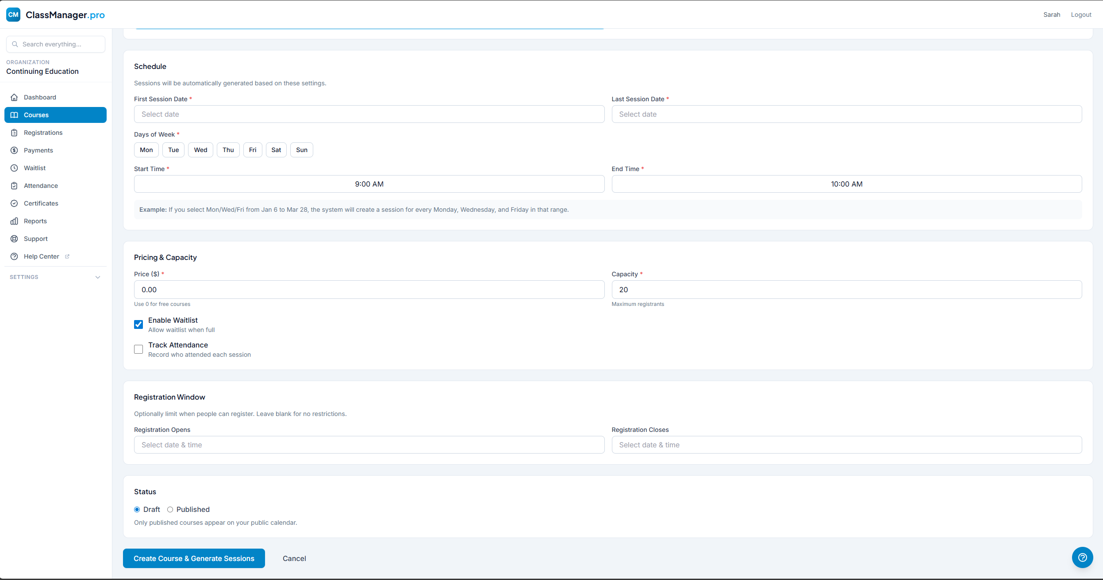Click Logout in the top bar
1103x580 pixels.
[1081, 14]
